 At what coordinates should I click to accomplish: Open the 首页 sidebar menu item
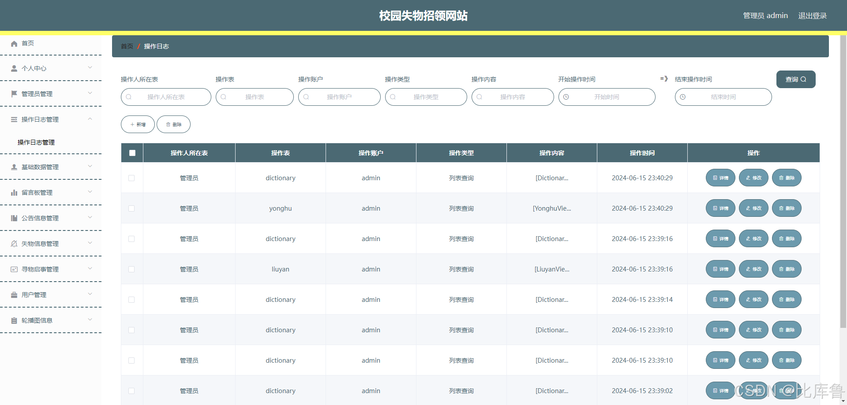(x=51, y=43)
